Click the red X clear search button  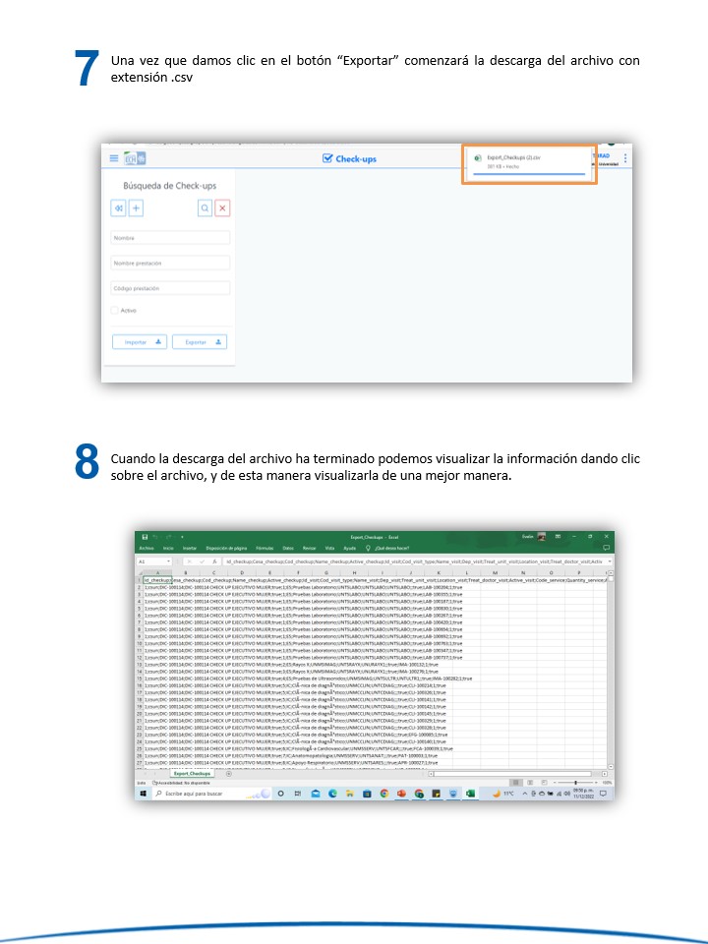[222, 207]
